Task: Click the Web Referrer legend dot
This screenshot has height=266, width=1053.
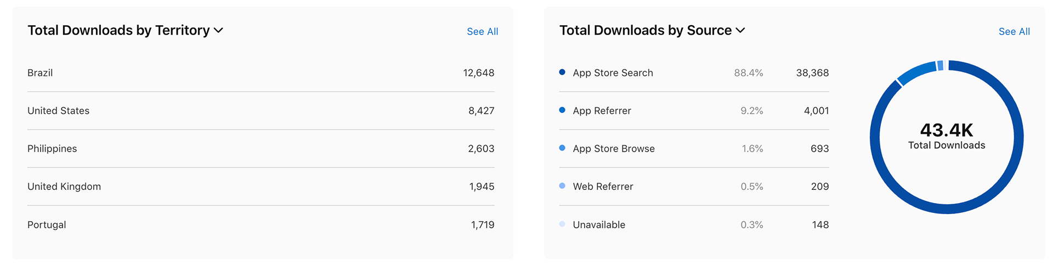Action: pyautogui.click(x=562, y=186)
